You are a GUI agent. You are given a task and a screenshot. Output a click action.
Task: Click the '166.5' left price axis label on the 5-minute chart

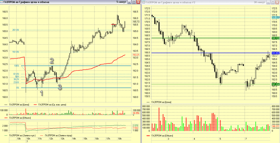[5, 12]
